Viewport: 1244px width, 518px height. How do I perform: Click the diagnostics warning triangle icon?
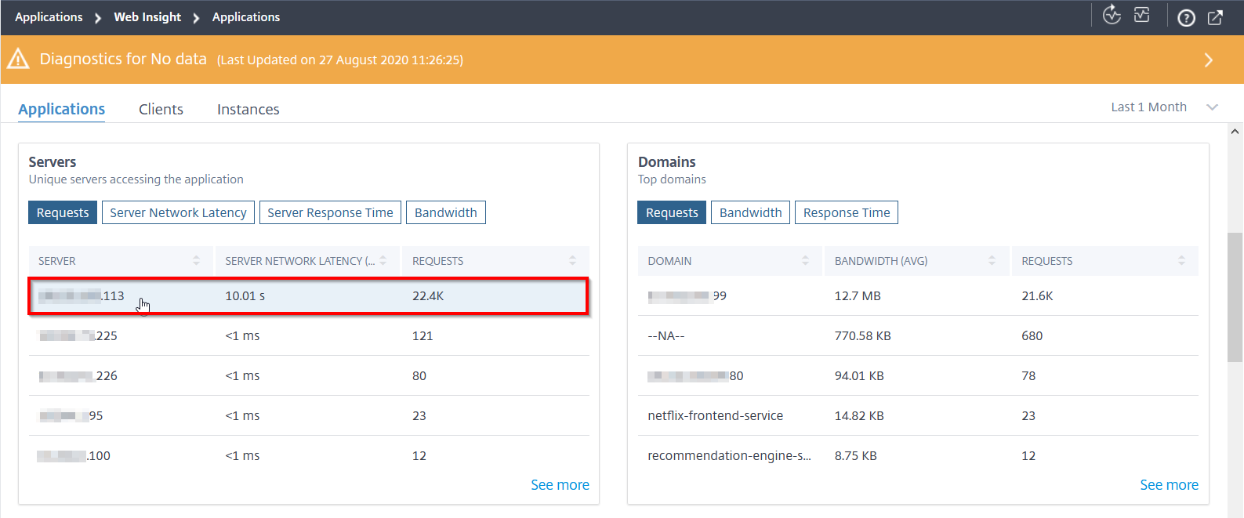[x=18, y=59]
